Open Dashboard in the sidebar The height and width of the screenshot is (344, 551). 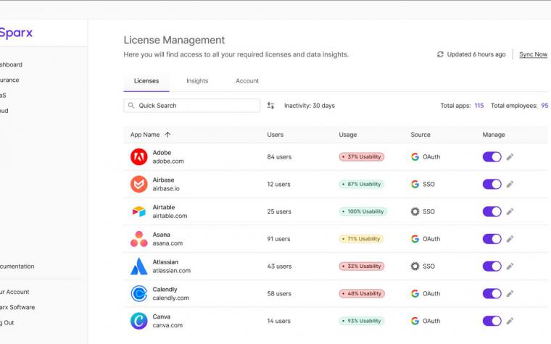pyautogui.click(x=11, y=64)
